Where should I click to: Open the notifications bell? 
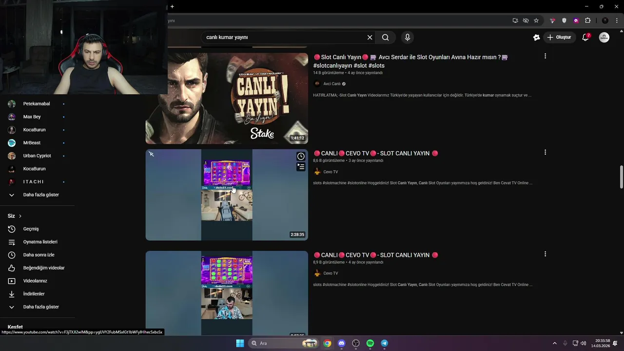pos(586,37)
